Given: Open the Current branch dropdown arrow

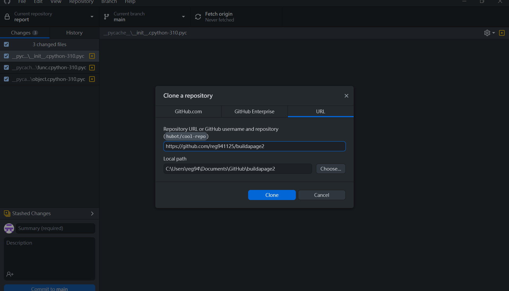Looking at the screenshot, I should 183,17.
